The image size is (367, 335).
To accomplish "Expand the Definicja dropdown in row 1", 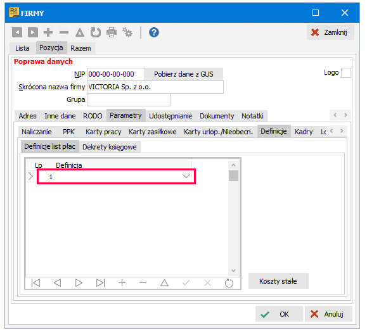I will 186,176.
